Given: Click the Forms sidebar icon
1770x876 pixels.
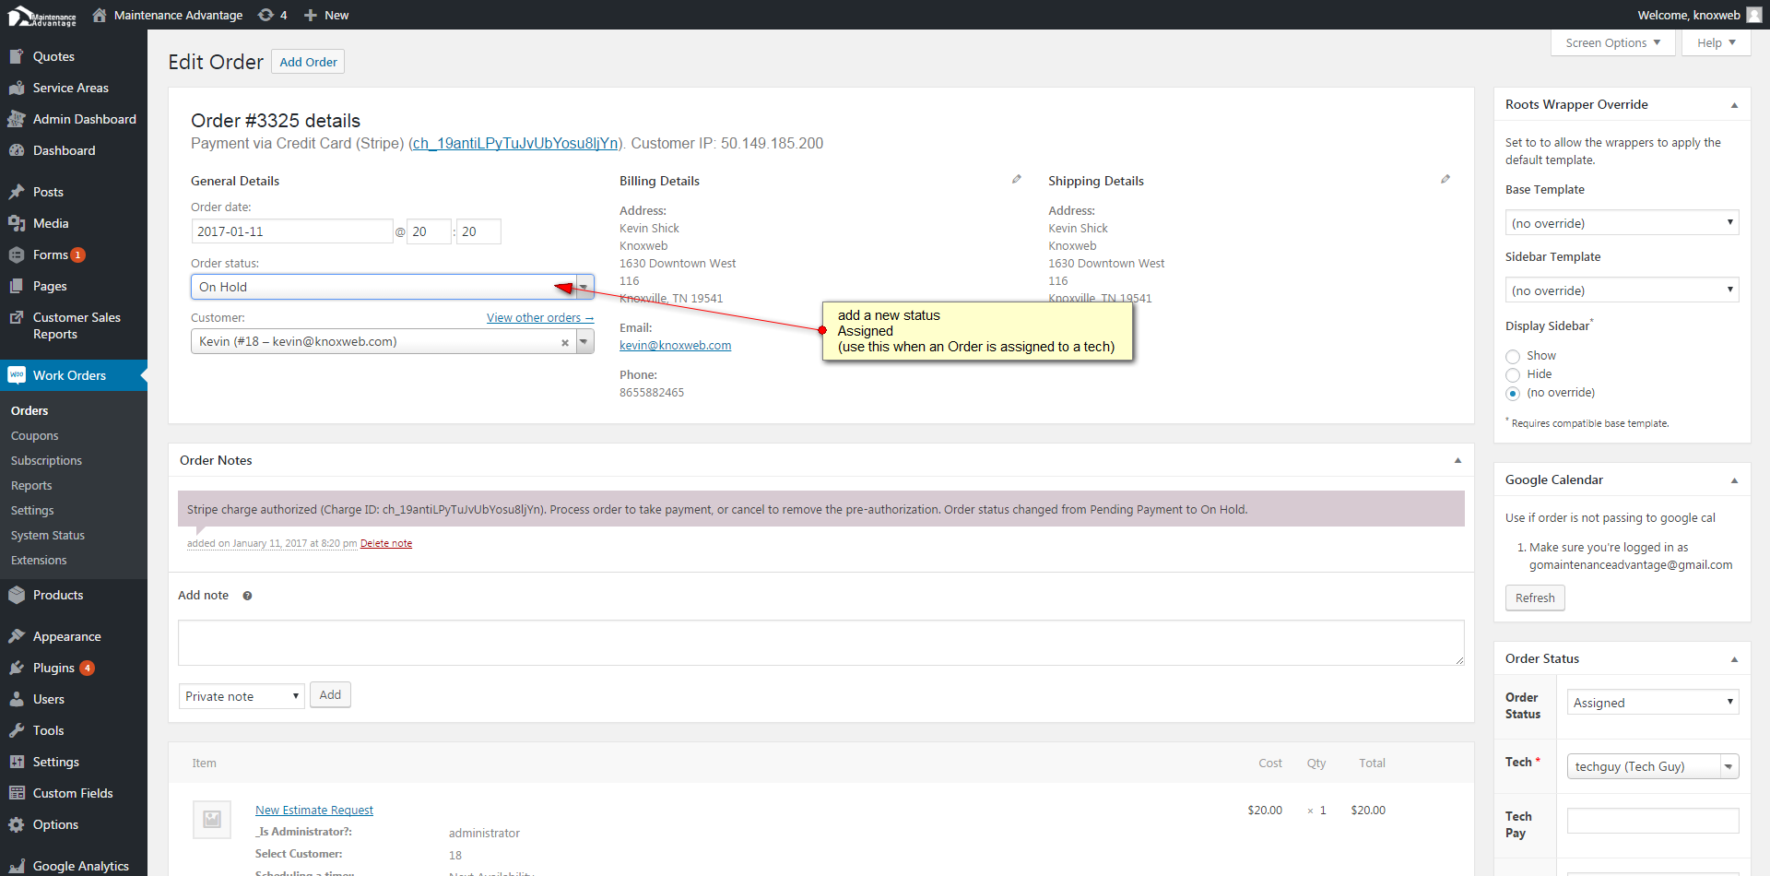Looking at the screenshot, I should tap(17, 255).
